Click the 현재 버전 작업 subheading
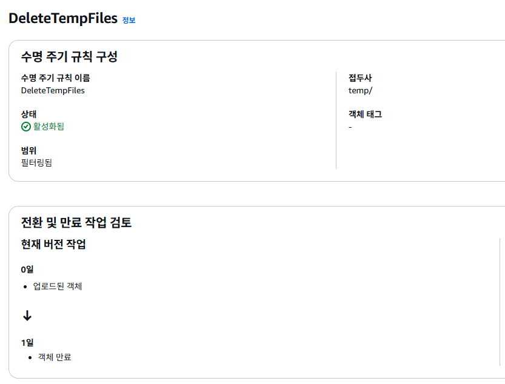The height and width of the screenshot is (384, 505). [53, 244]
